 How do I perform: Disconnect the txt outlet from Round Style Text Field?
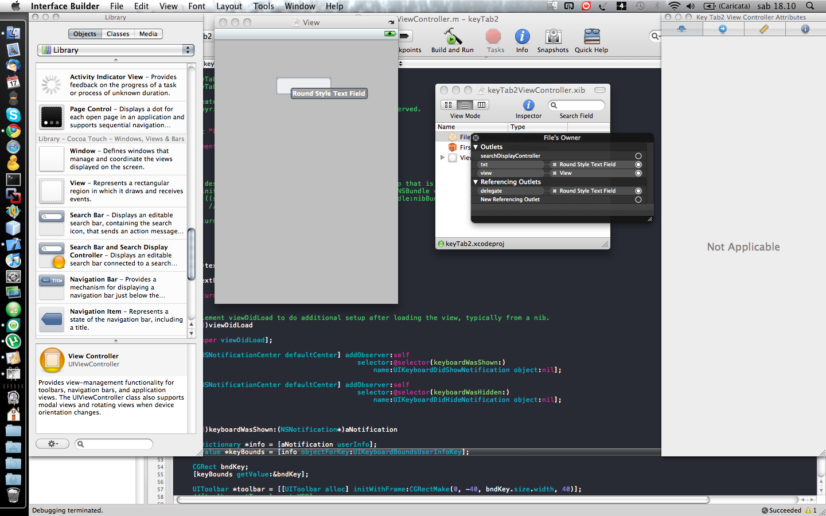(555, 165)
